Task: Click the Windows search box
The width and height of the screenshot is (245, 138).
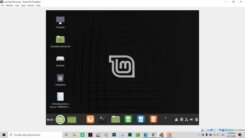Action: (35, 135)
